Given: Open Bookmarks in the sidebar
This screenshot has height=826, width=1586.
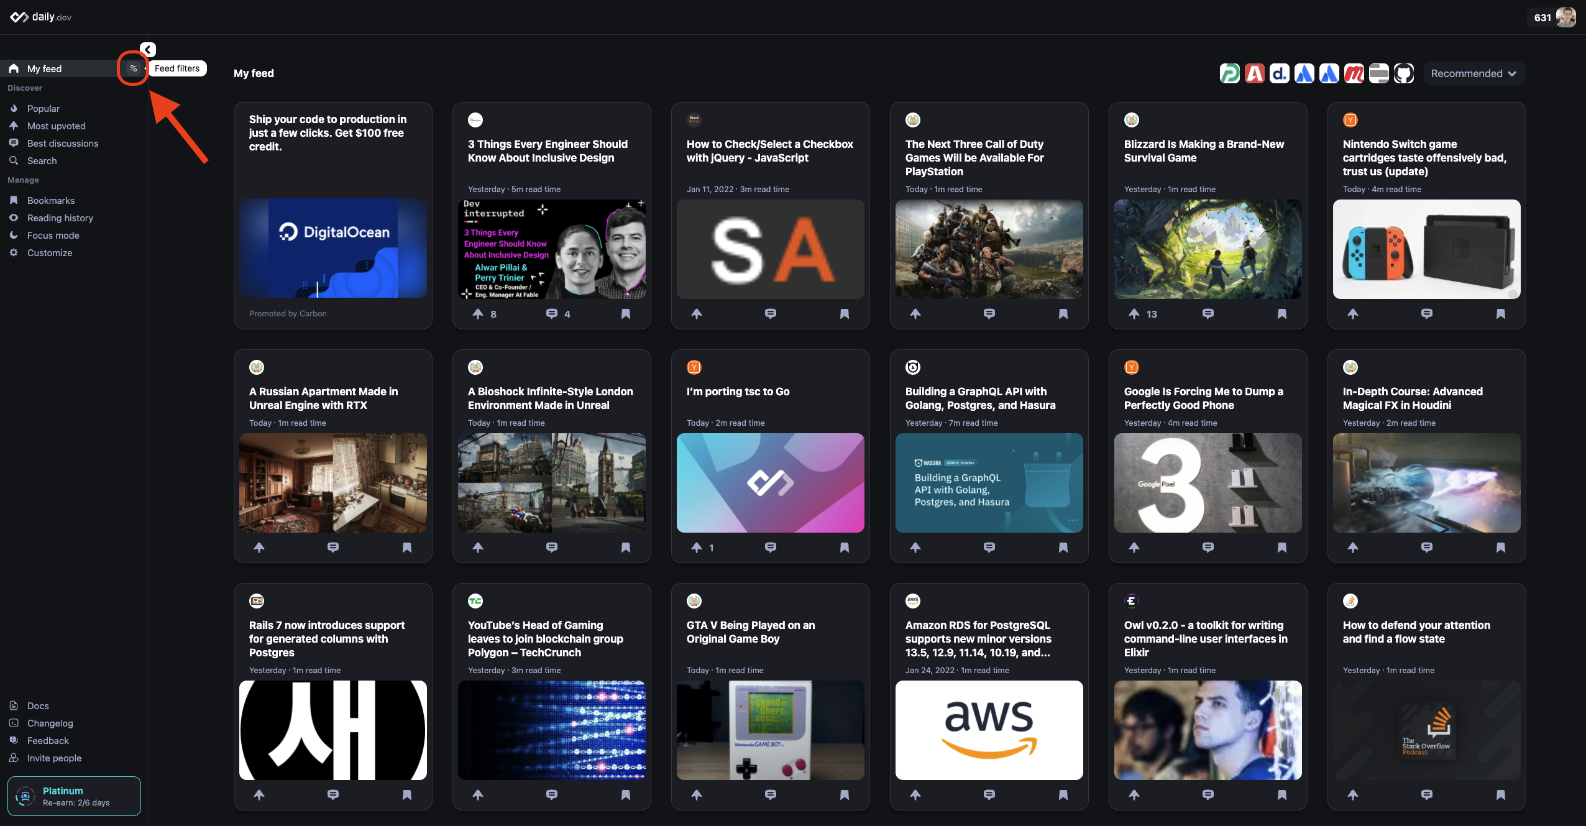Looking at the screenshot, I should point(50,200).
